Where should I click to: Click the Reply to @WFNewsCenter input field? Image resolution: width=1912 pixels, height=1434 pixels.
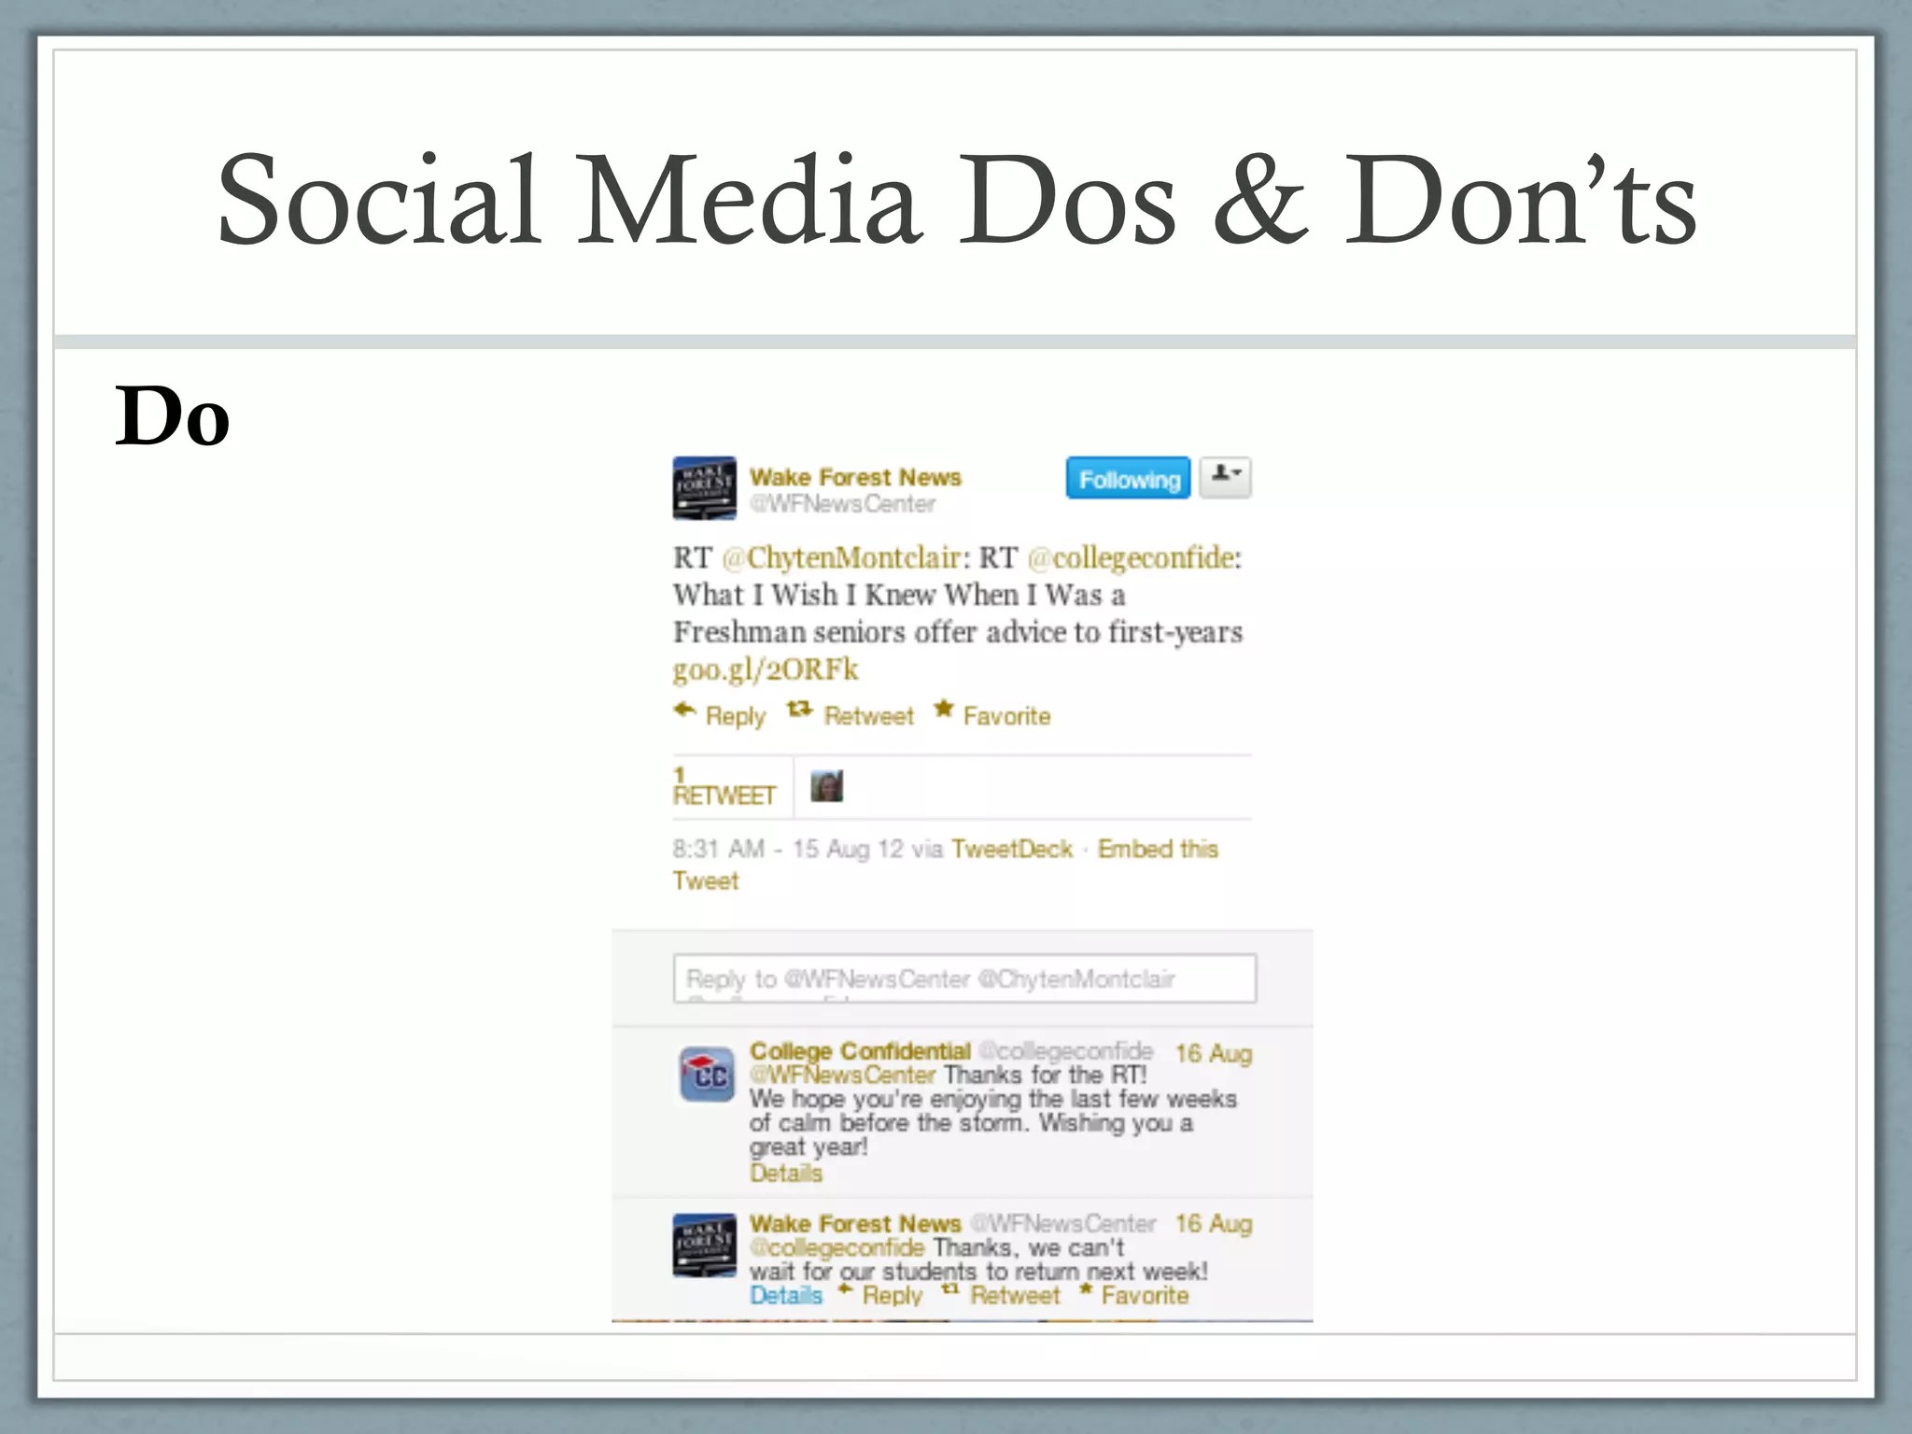point(964,978)
